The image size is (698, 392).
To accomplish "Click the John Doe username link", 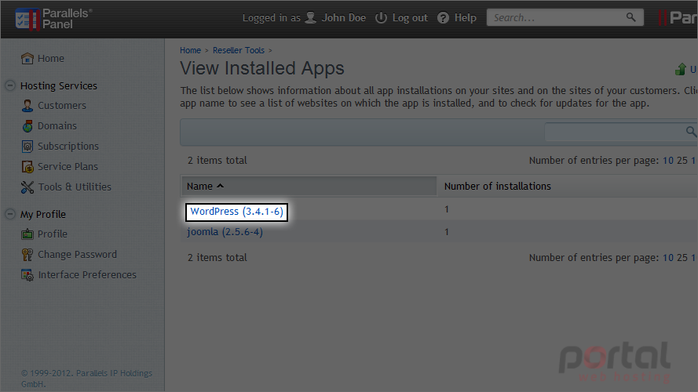I will (344, 18).
